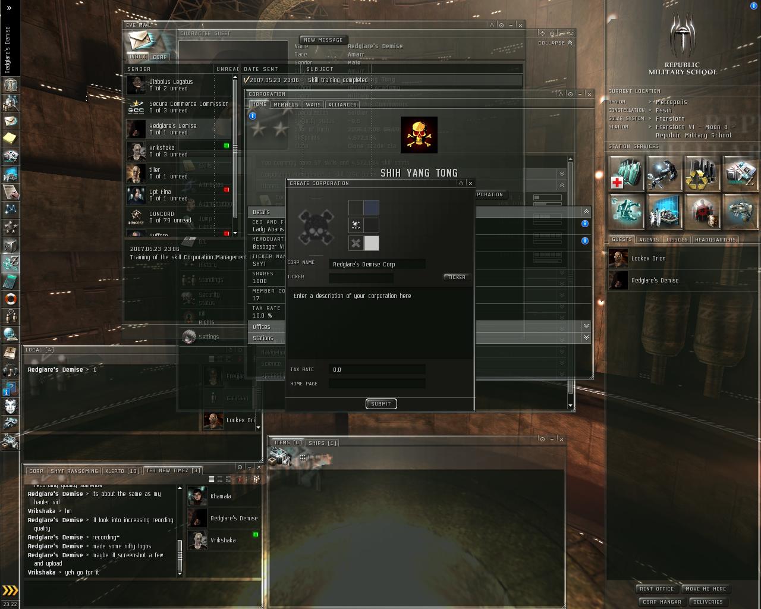The image size is (761, 609).
Task: Open mail from Diabolus Legatus
Action: (178, 85)
